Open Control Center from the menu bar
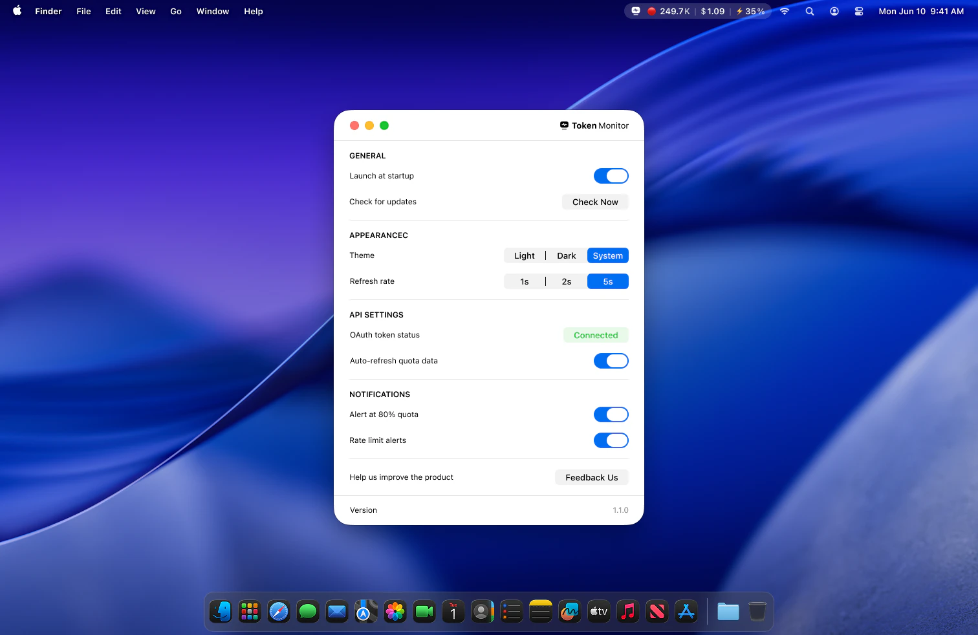 pos(859,11)
